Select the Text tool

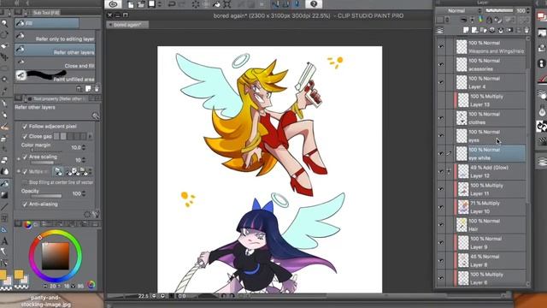[4, 241]
